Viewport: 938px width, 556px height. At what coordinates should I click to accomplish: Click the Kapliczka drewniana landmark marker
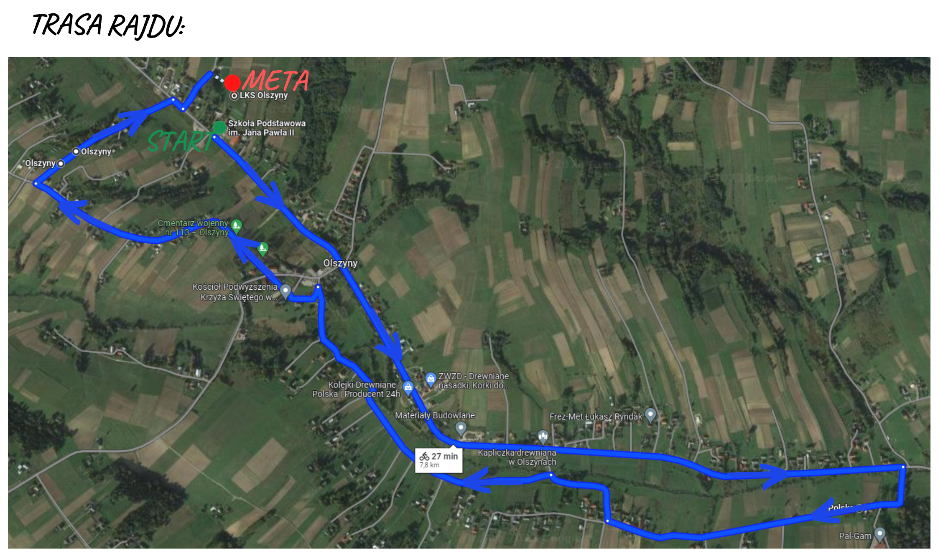pyautogui.click(x=543, y=437)
